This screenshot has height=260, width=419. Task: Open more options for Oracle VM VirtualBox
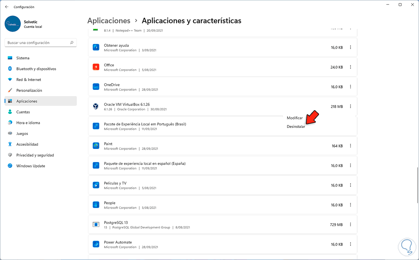[x=351, y=107]
